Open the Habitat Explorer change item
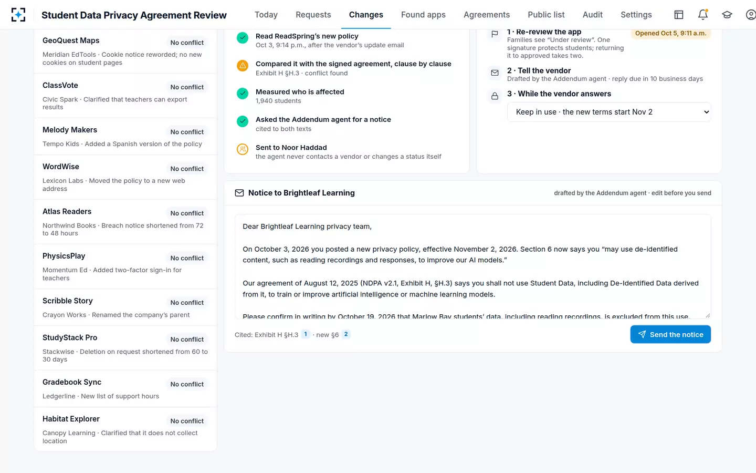 pos(125,429)
